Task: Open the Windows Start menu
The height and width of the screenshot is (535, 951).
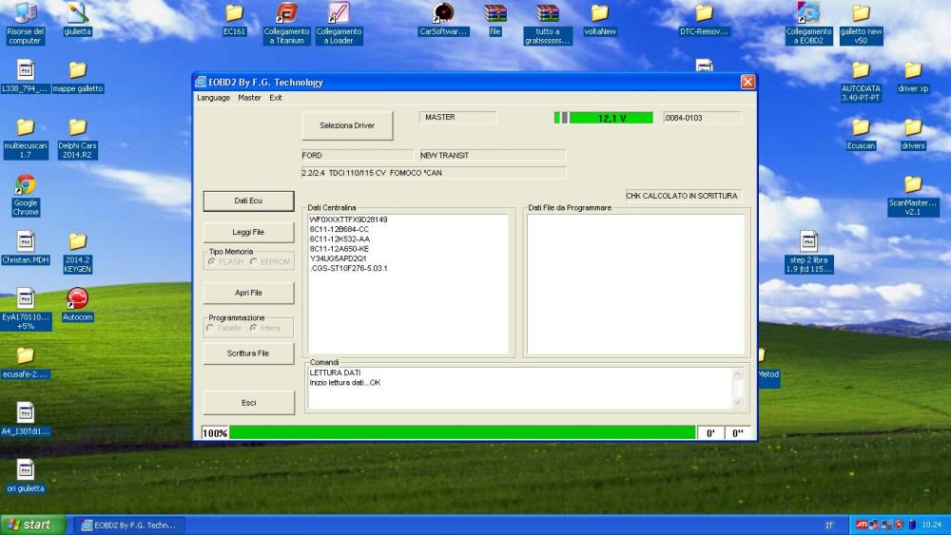Action: [33, 525]
